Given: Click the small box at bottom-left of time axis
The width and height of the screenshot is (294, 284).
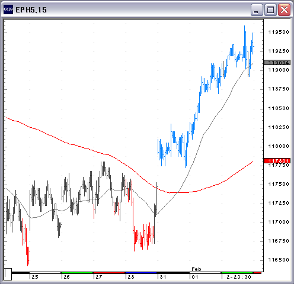Looking at the screenshot, I should (x=8, y=274).
